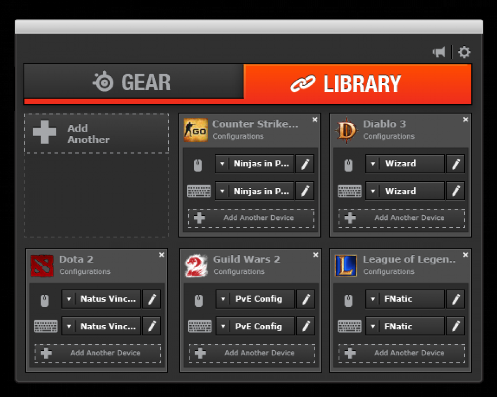Expand Counter Strike mouse Ninjas in P... dropdown
The height and width of the screenshot is (397, 497).
(x=222, y=164)
